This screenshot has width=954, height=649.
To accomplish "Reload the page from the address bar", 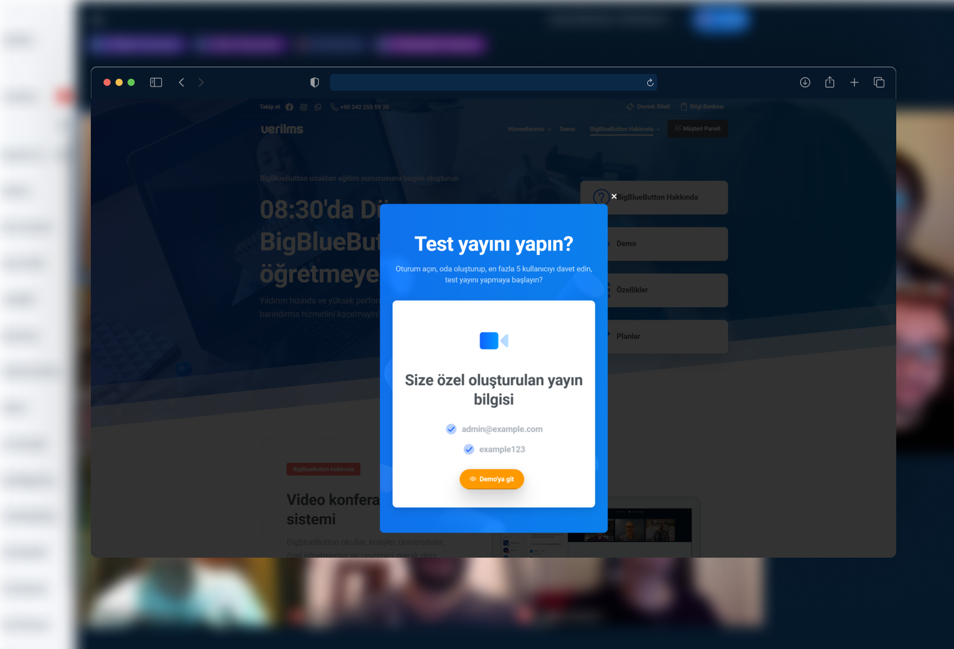I will click(650, 82).
